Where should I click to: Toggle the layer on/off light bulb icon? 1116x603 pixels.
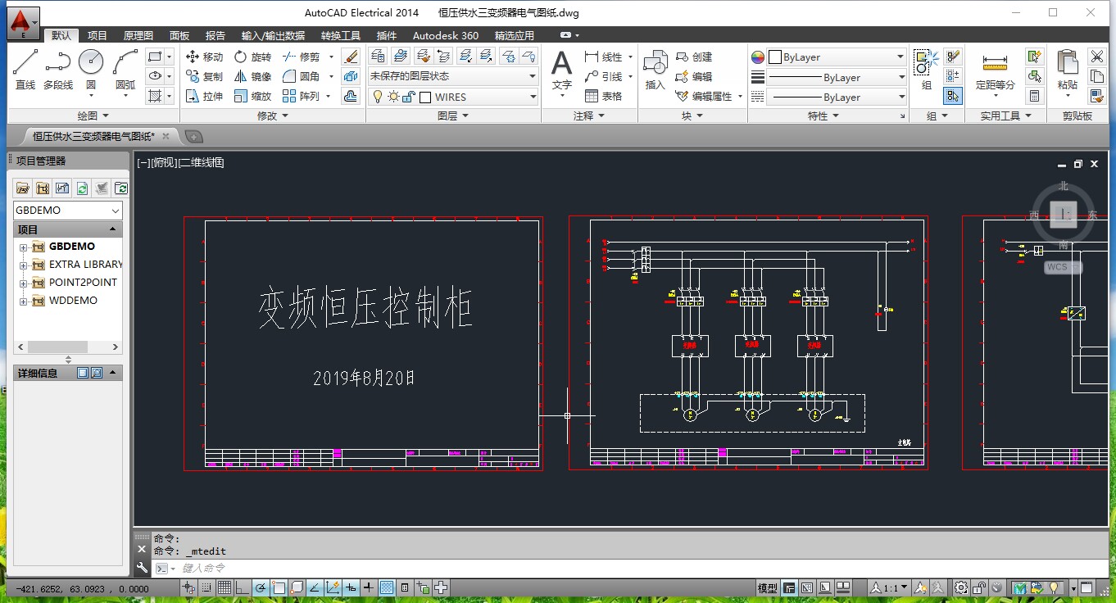point(378,97)
